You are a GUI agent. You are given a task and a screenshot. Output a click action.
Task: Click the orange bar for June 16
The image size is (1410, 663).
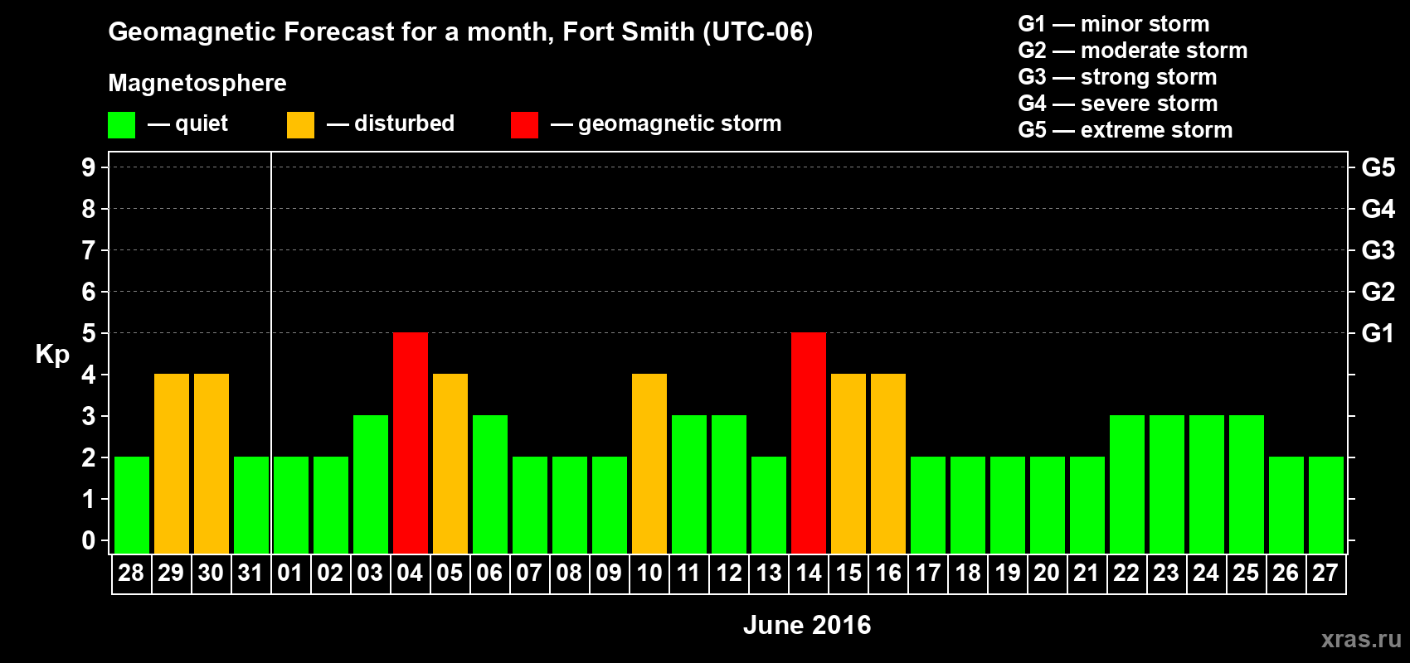coord(888,463)
